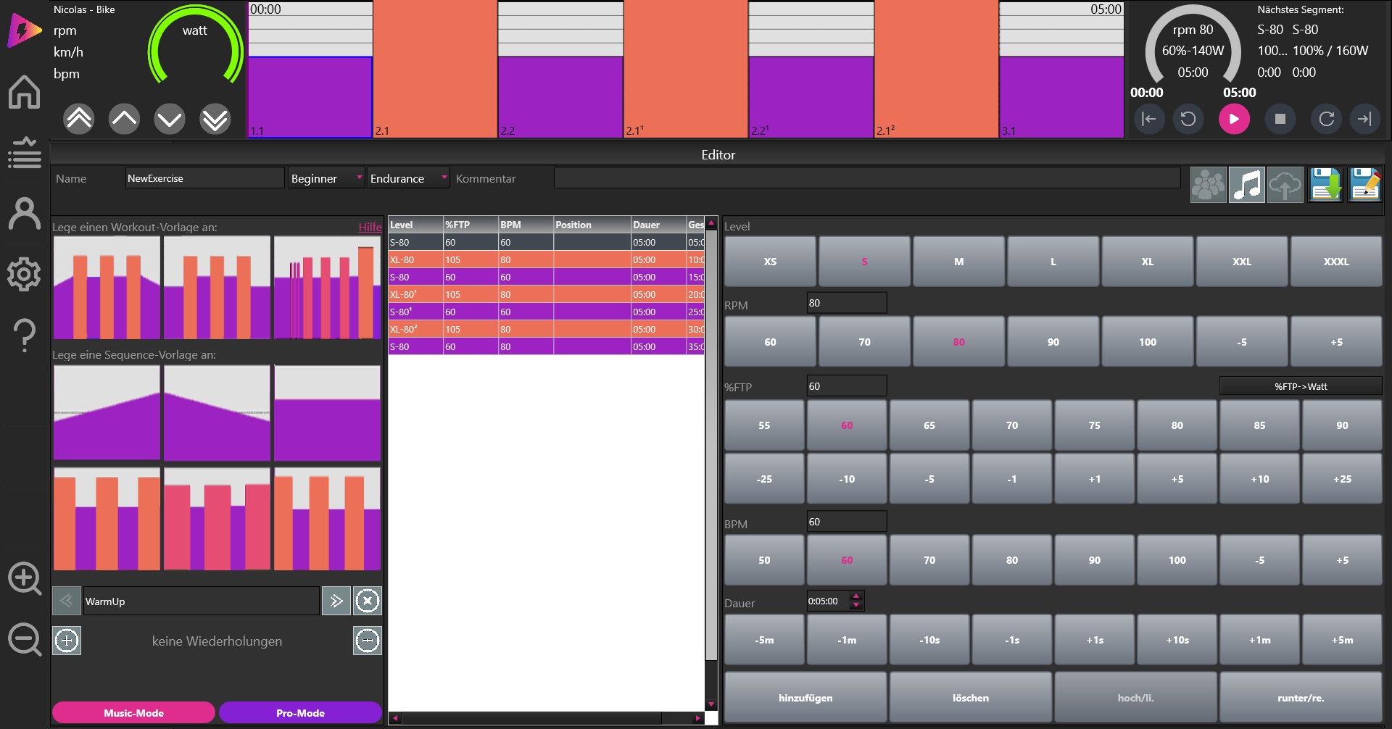This screenshot has width=1392, height=729.
Task: Click the previous sequence double chevron
Action: tap(67, 601)
